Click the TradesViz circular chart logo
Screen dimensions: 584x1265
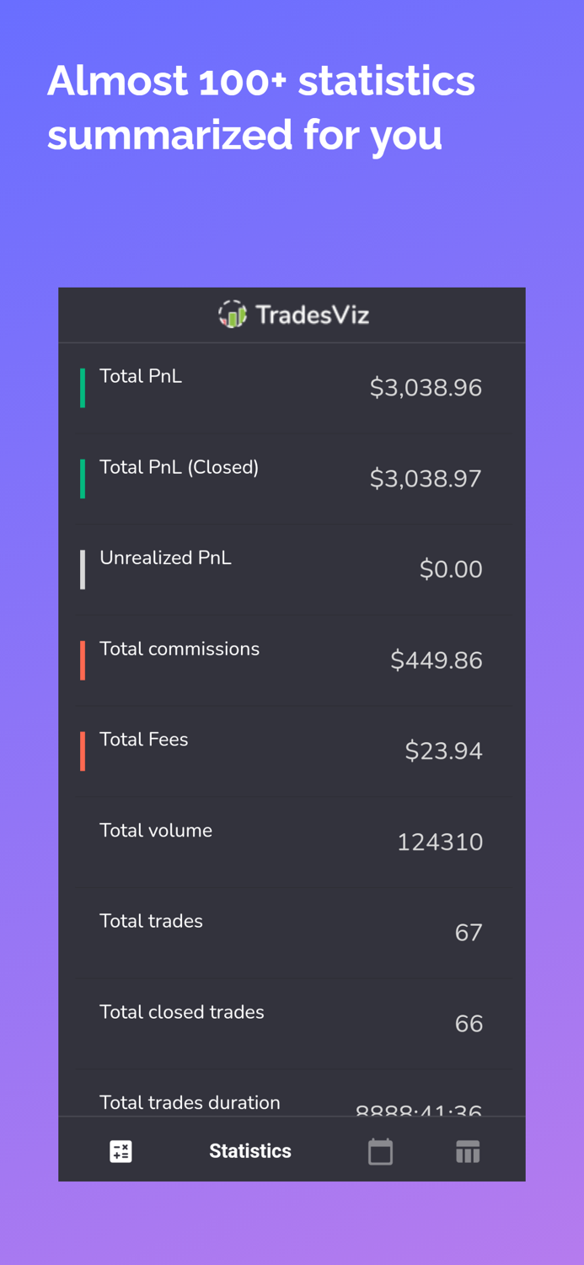(x=232, y=313)
